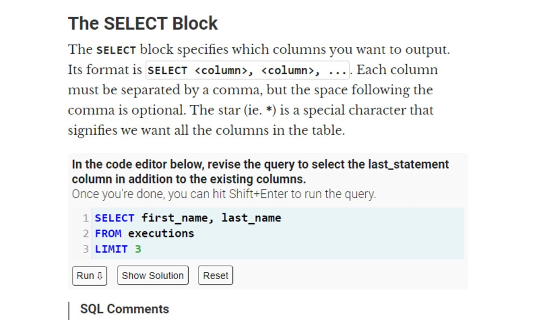Click the SQL Comments heading
The height and width of the screenshot is (320, 539).
[x=125, y=309]
